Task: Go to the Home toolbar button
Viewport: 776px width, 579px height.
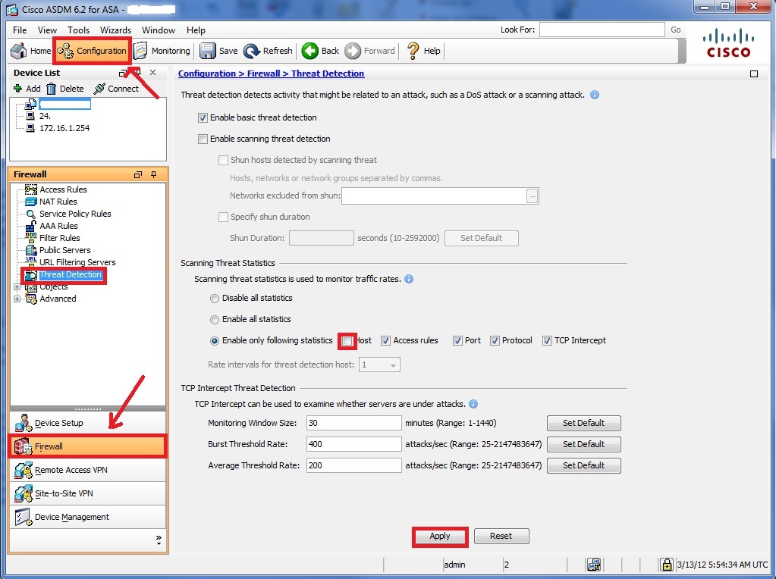Action: click(x=30, y=51)
